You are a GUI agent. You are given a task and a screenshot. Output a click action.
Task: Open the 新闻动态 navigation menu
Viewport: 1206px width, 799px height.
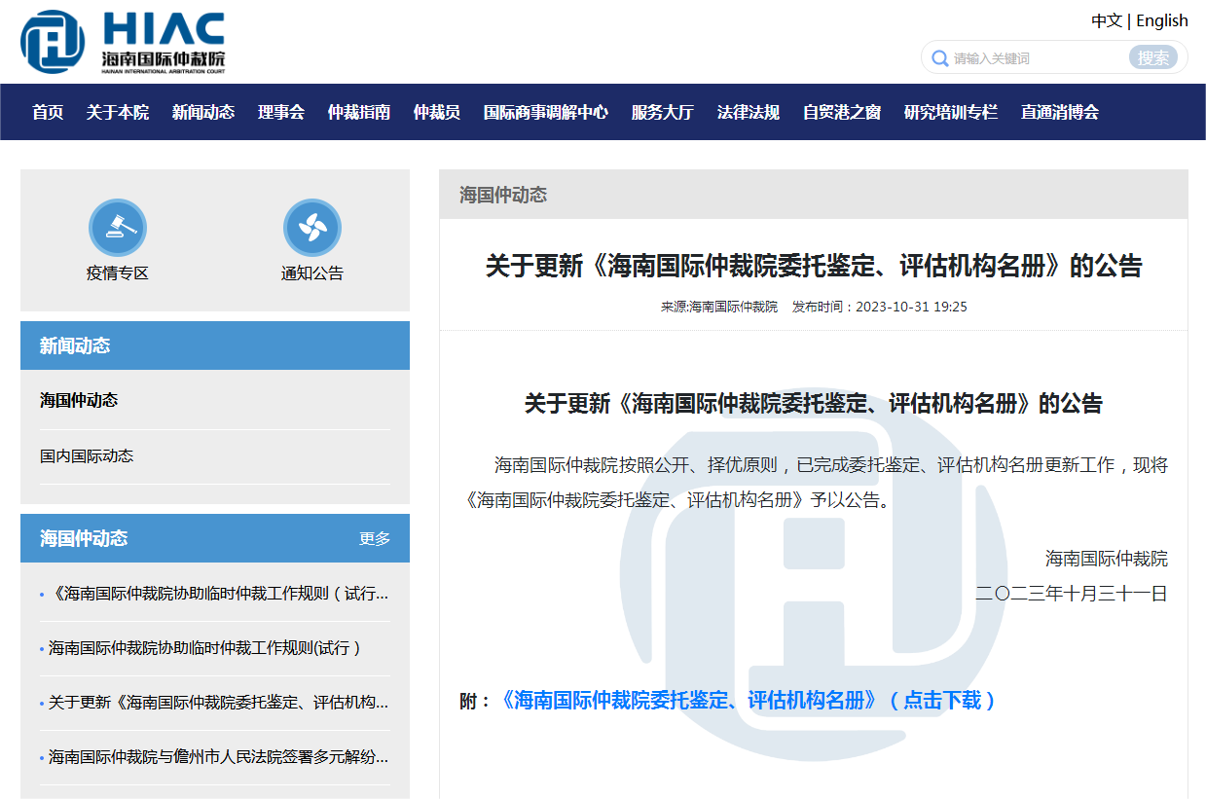(203, 112)
